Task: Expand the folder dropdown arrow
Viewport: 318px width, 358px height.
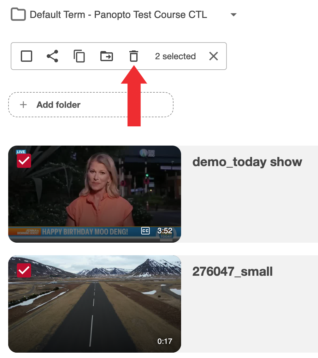Action: pos(233,14)
